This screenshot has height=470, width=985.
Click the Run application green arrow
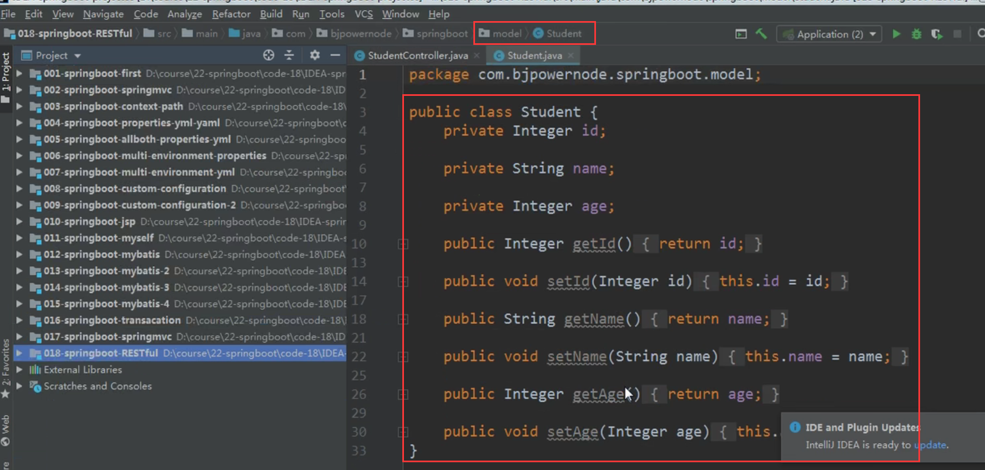tap(896, 34)
